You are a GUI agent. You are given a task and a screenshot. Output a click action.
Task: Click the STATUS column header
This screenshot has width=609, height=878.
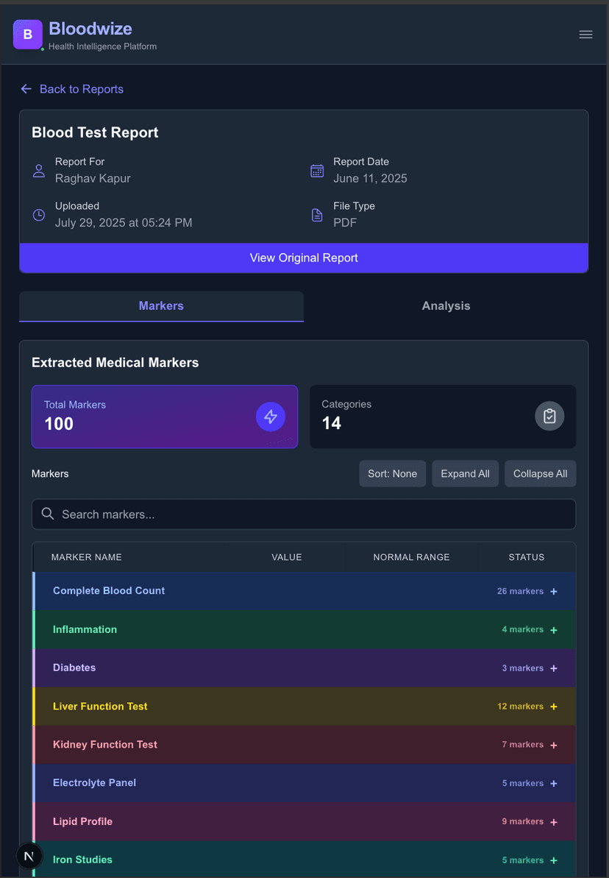click(526, 557)
